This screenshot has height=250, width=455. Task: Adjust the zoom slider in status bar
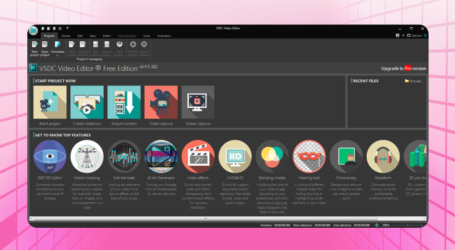(x=408, y=225)
